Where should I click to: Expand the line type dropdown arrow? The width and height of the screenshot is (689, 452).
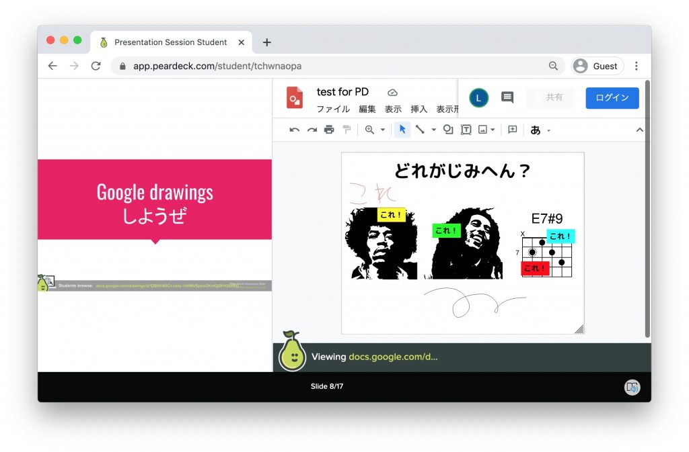click(433, 130)
